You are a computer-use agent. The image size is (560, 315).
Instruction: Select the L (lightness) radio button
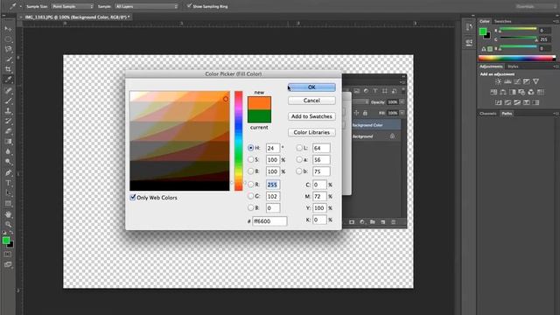299,148
